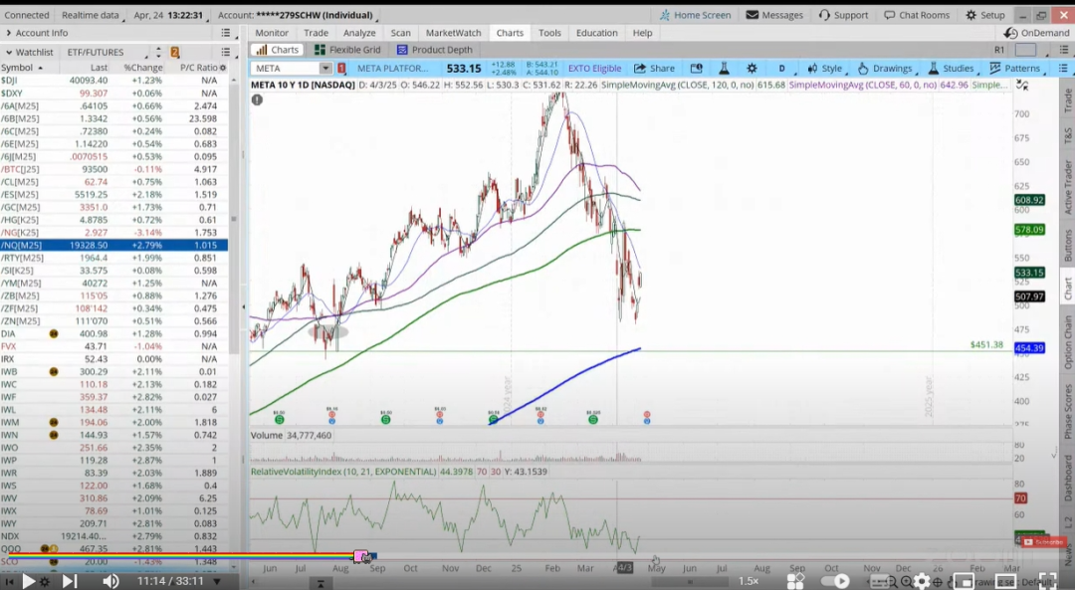Open the Support menu
1075x590 pixels.
pyautogui.click(x=843, y=15)
